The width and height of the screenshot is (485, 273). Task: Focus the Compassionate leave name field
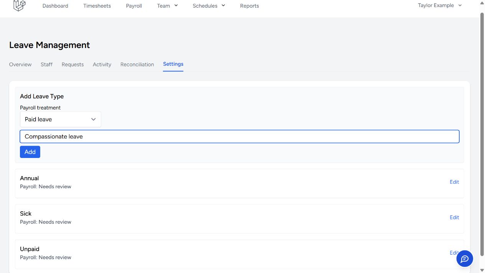(x=240, y=136)
